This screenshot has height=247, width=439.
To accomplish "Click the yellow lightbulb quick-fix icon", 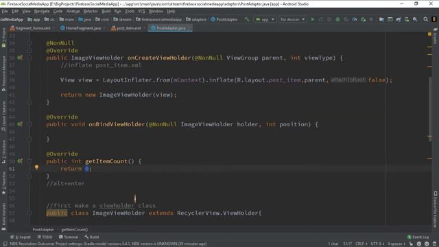I will pyautogui.click(x=36, y=167).
